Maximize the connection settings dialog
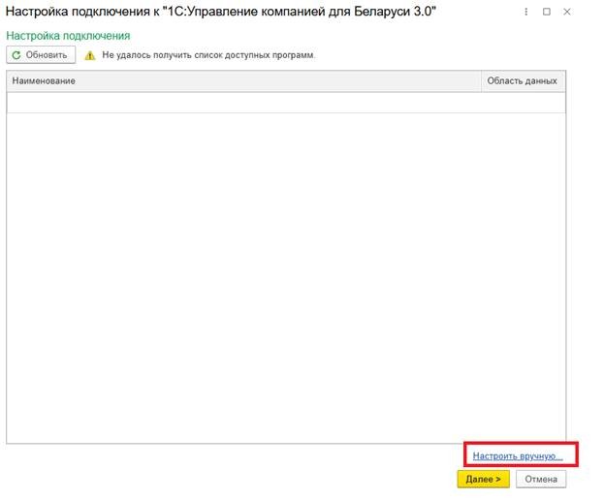The width and height of the screenshot is (604, 500). click(x=546, y=12)
